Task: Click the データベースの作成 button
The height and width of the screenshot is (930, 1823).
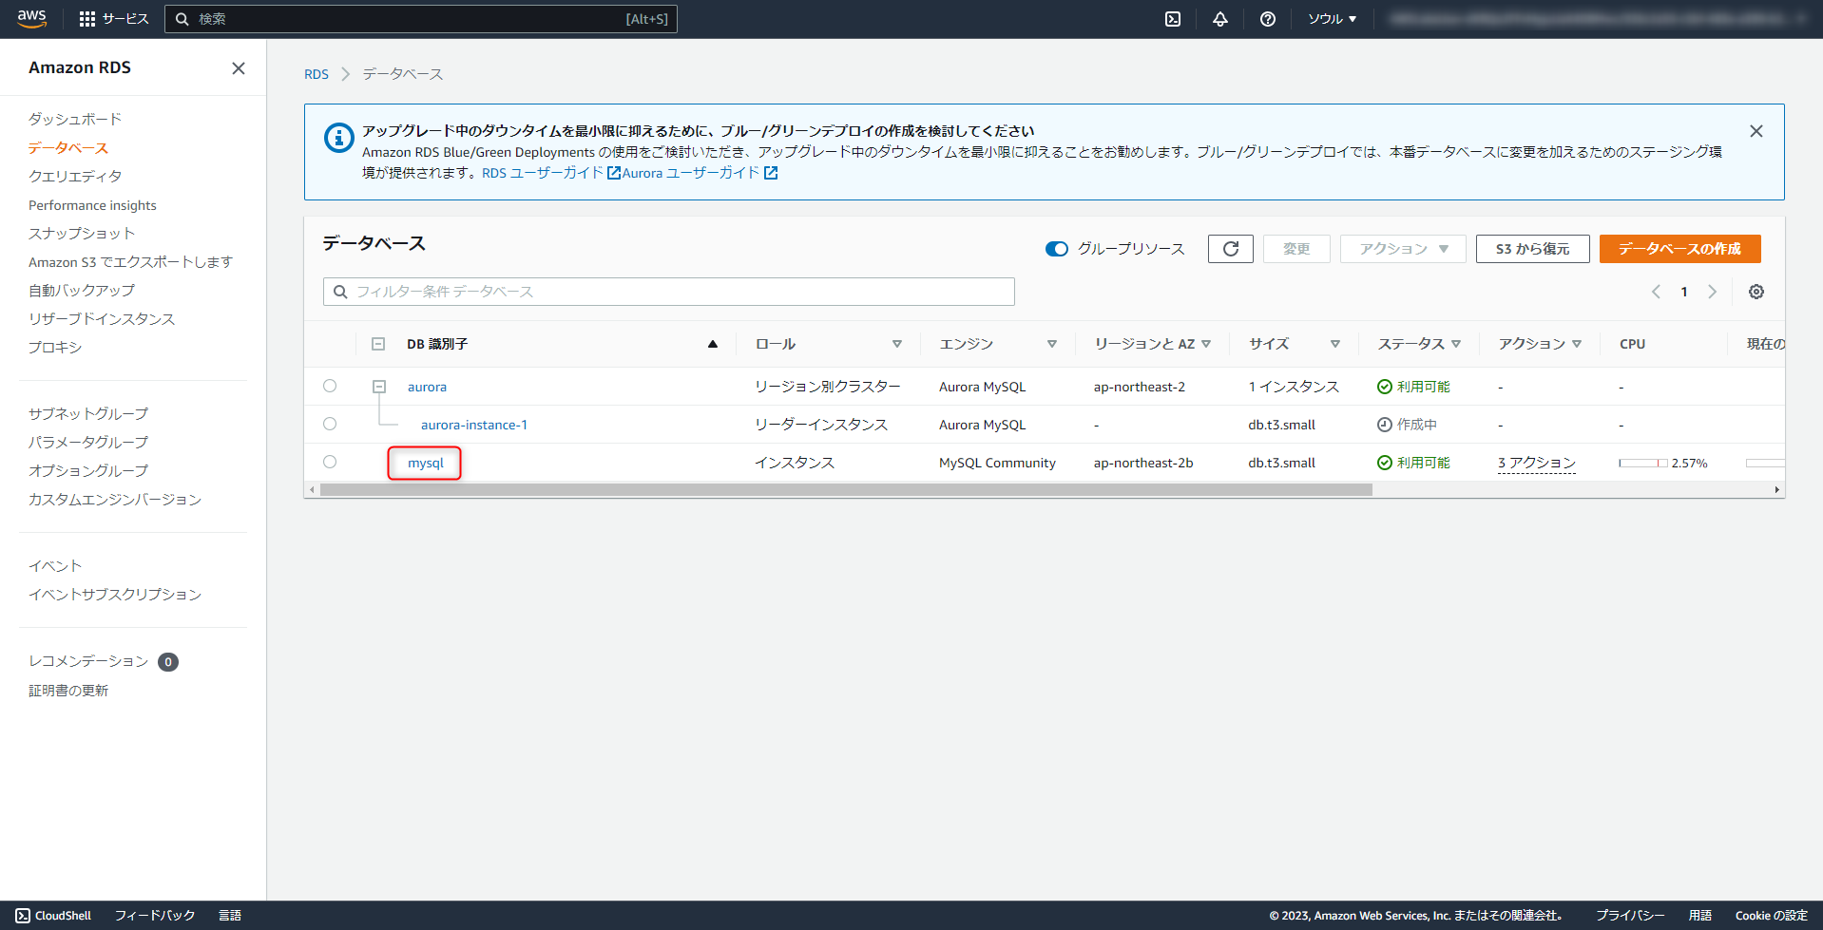Action: 1679,248
